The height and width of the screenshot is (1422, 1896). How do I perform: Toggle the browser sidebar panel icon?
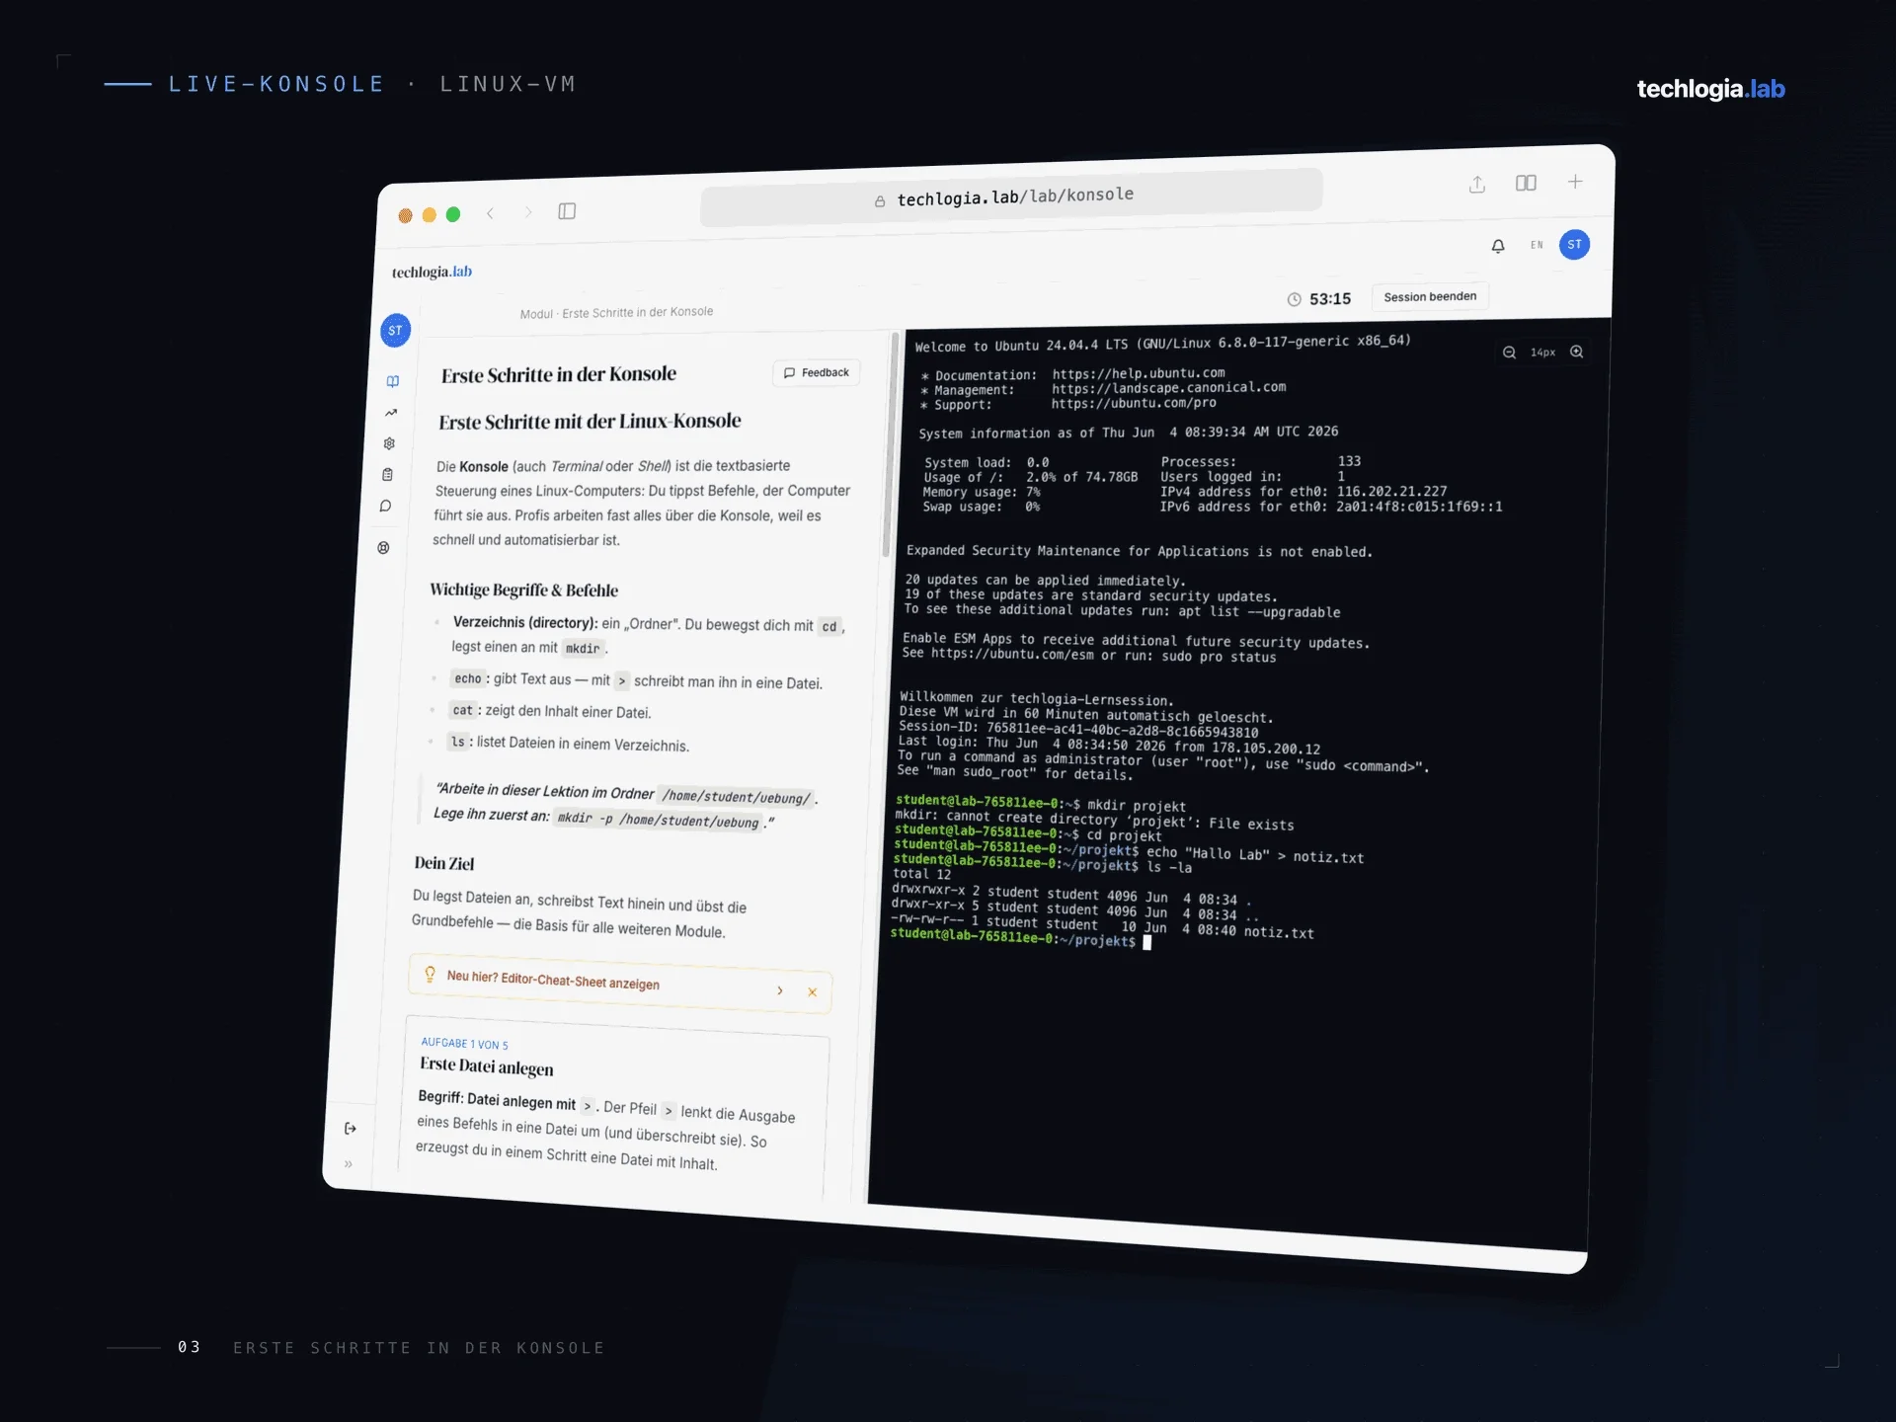[x=567, y=211]
